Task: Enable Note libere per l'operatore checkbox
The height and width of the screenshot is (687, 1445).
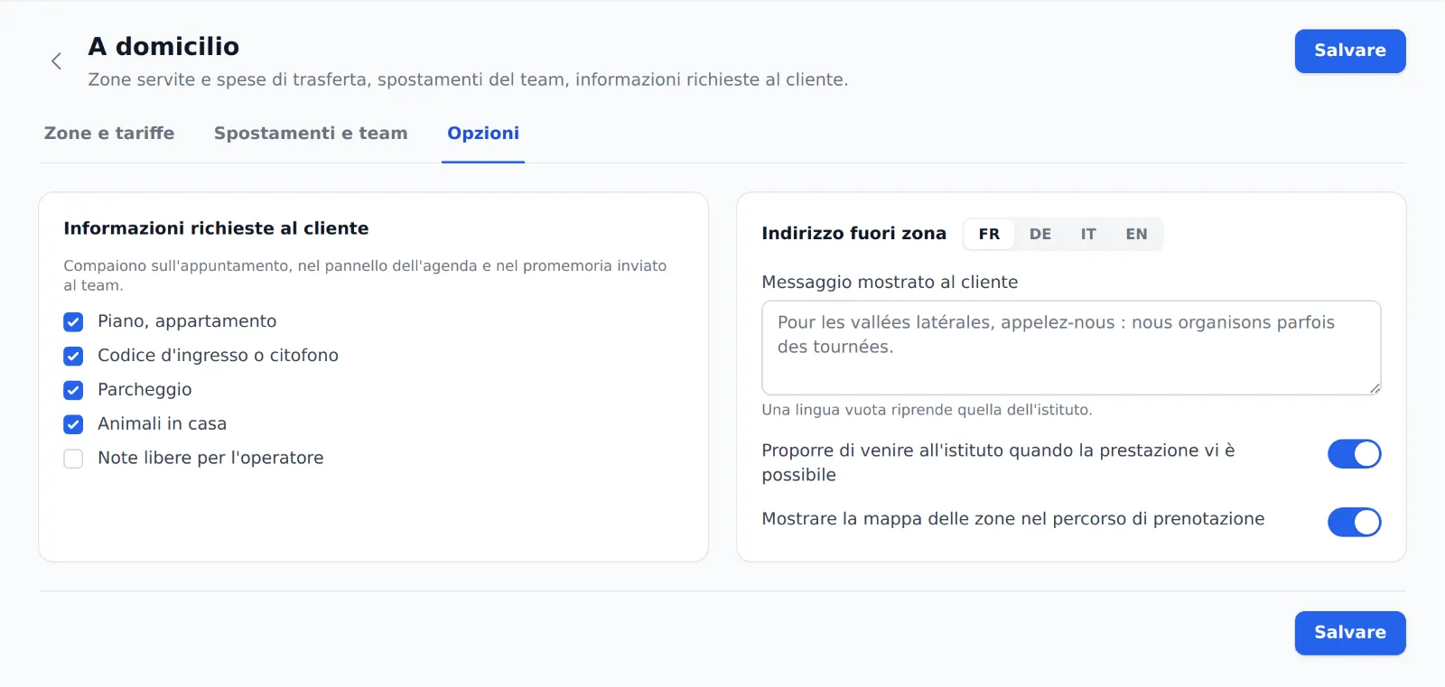Action: click(x=73, y=460)
